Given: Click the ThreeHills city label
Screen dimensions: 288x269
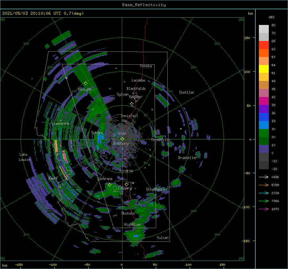Looking at the screenshot, I should (161, 140).
